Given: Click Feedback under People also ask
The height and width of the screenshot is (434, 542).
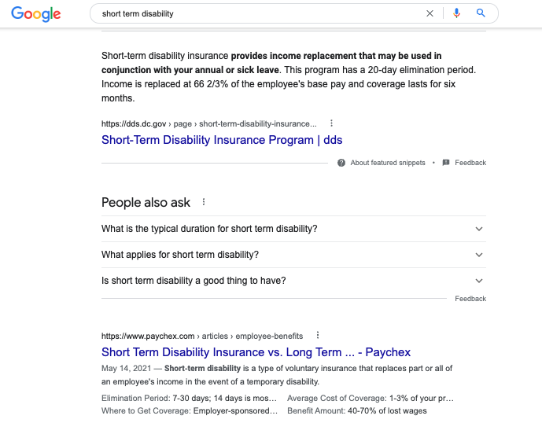Looking at the screenshot, I should pos(470,299).
